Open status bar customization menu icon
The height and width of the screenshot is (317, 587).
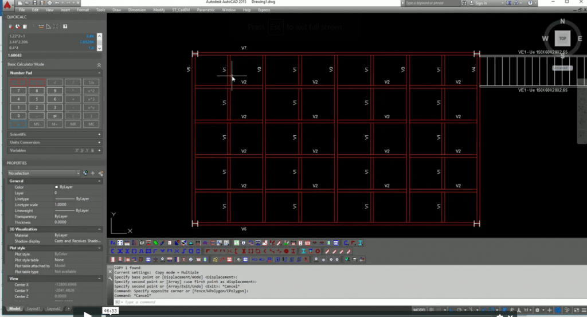pos(584,310)
